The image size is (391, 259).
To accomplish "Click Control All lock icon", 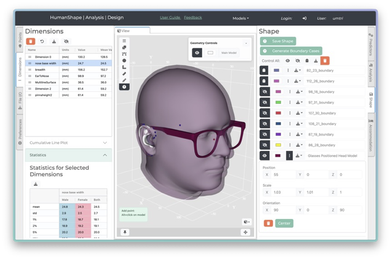I will coord(307,61).
